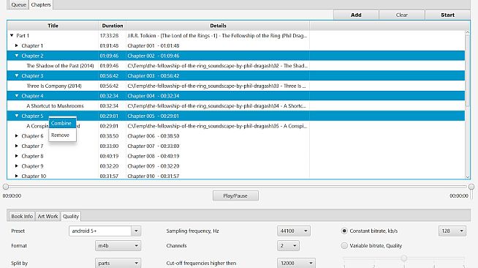
Task: Select the Chapter 7 row title
Action: tap(32, 146)
